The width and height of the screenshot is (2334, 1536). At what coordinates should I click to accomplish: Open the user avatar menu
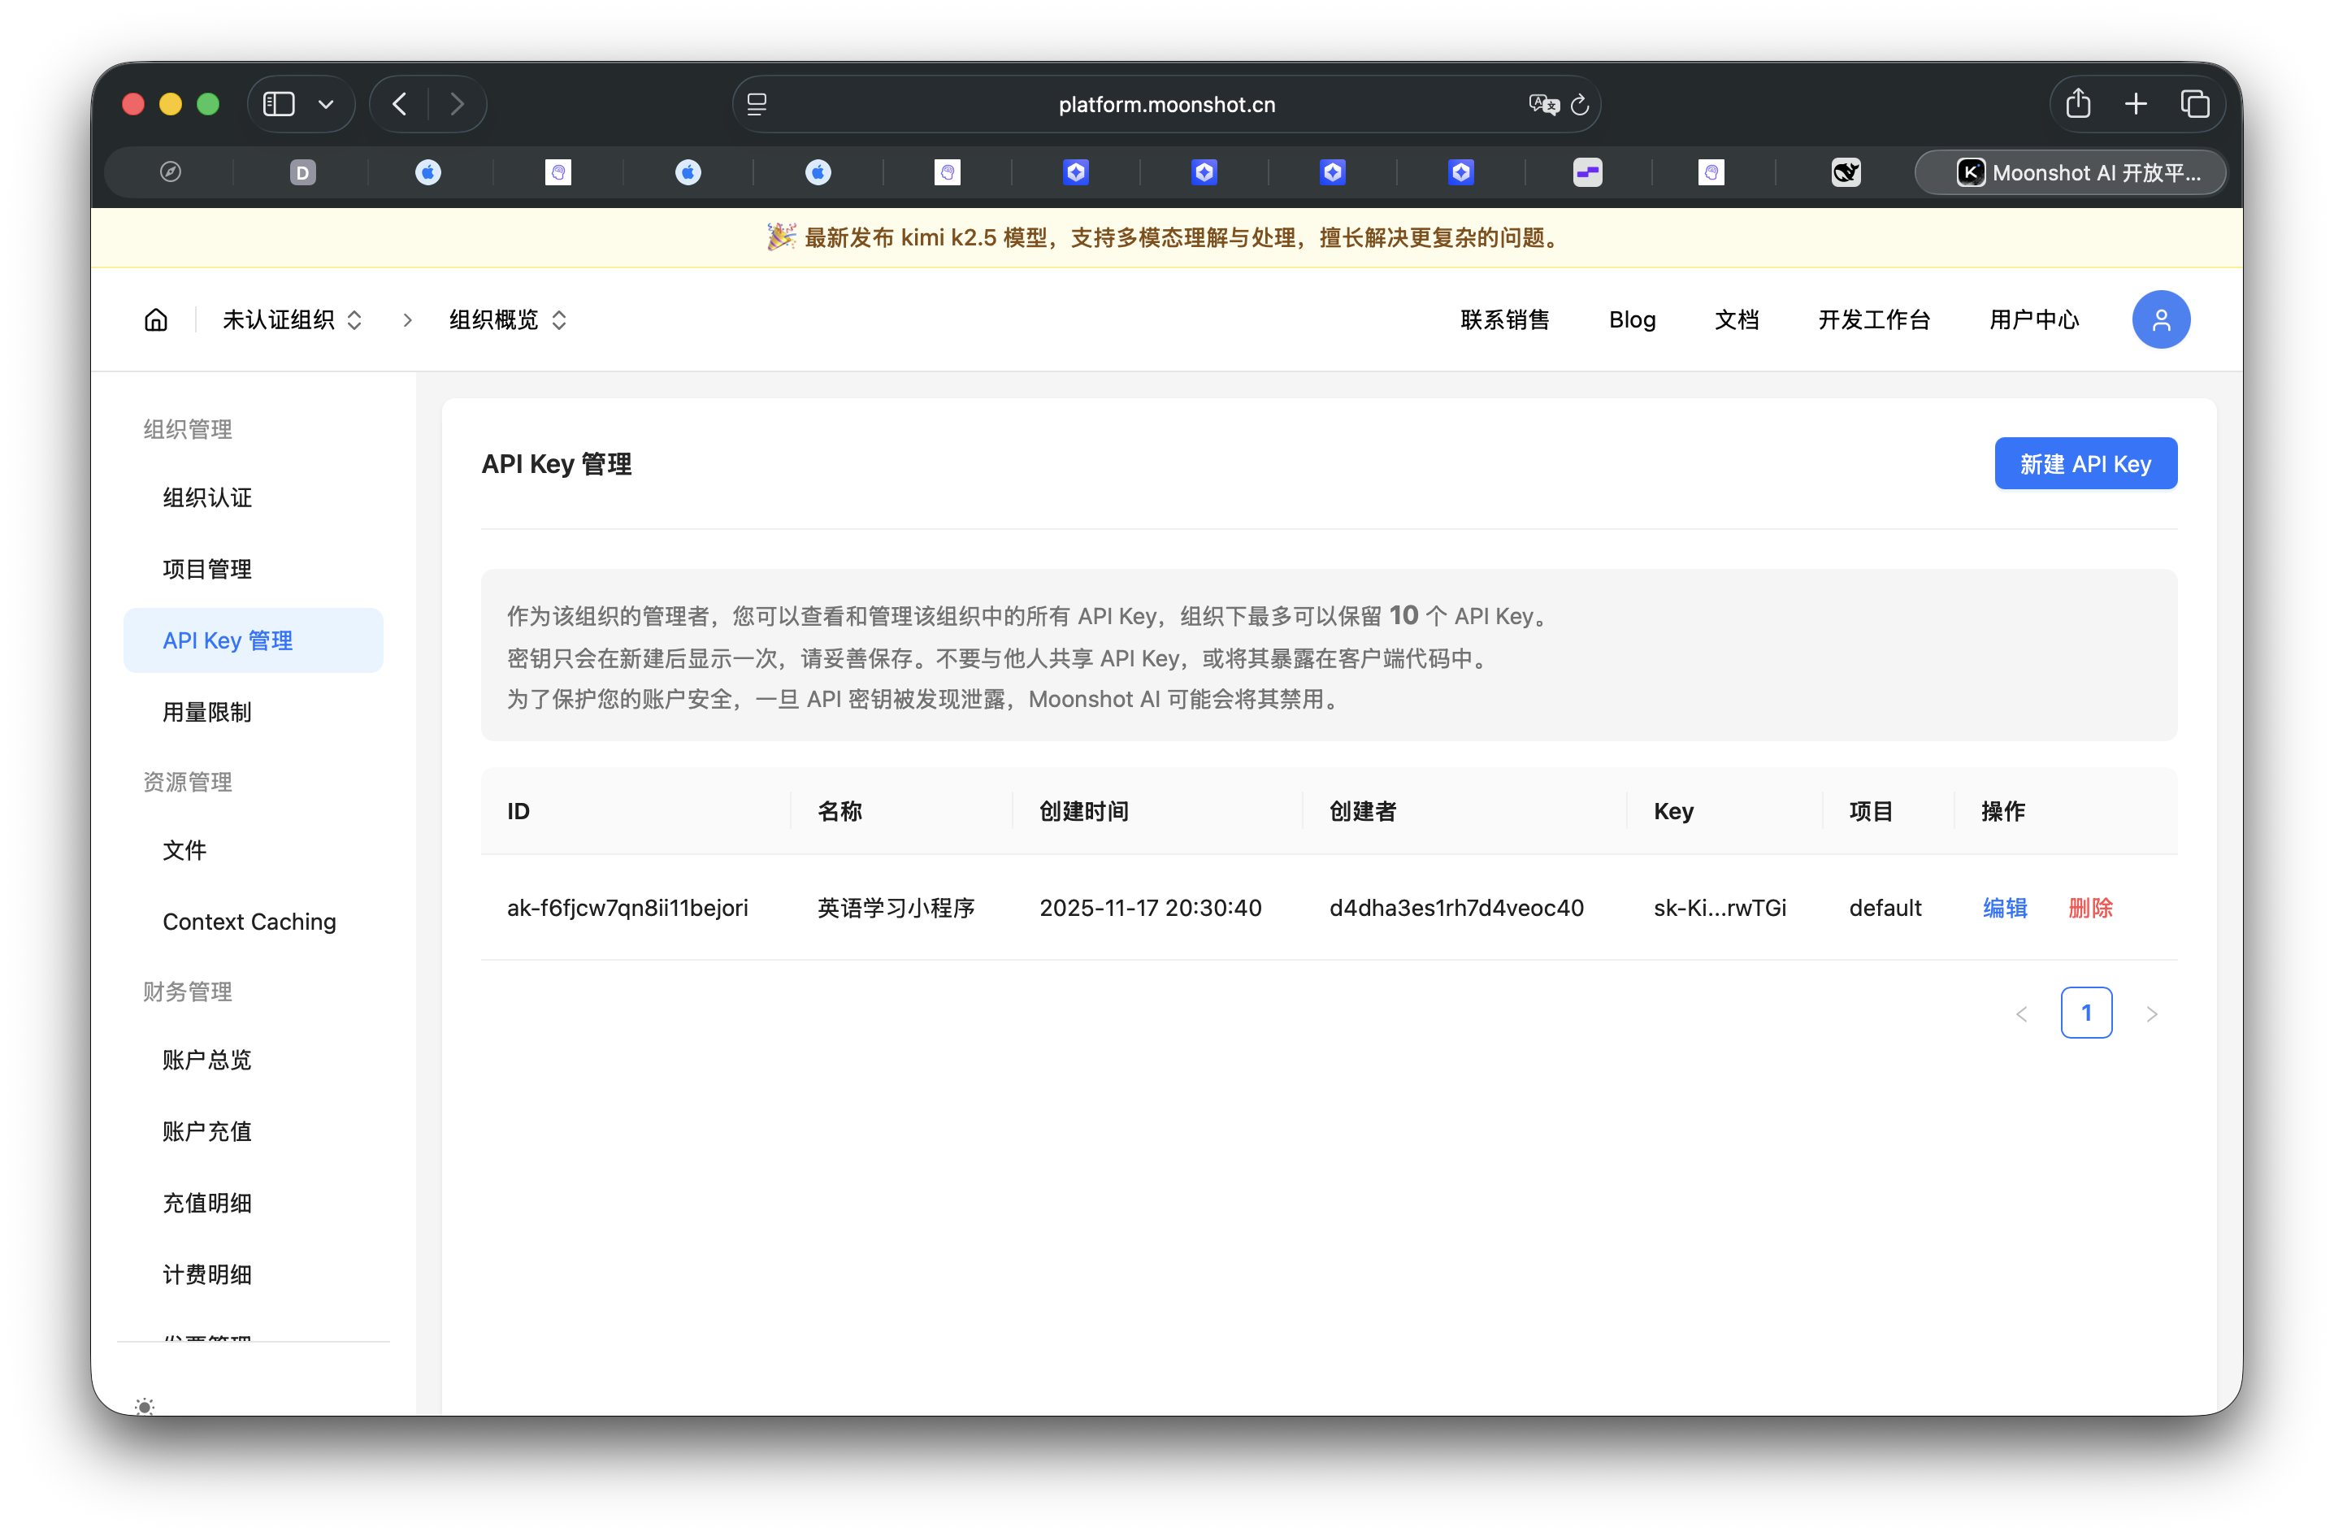pos(2162,319)
